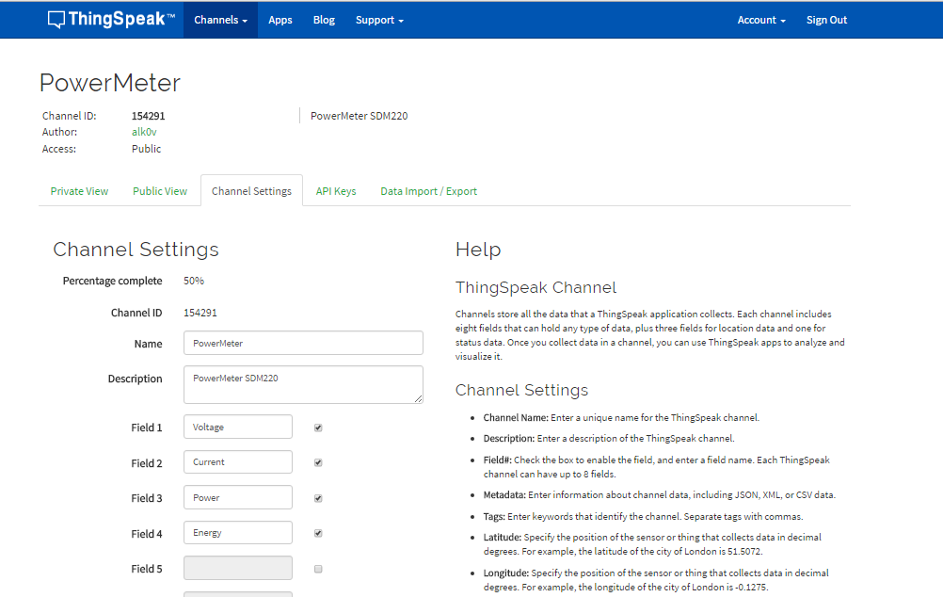Select the Channel Settings tab
Image resolution: width=943 pixels, height=597 pixels.
pyautogui.click(x=251, y=191)
